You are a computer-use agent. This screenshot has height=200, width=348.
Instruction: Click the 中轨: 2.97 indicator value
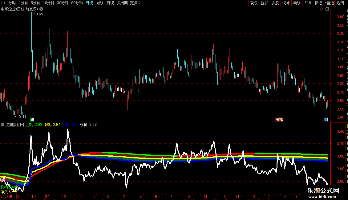click(52, 125)
